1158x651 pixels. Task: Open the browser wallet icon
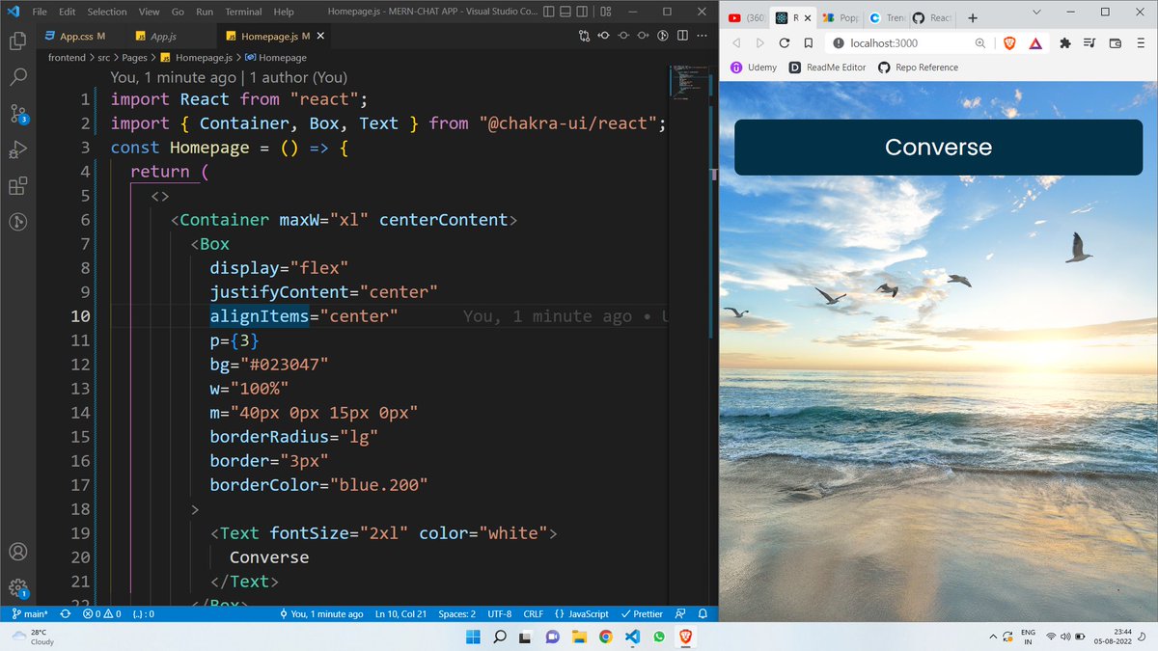click(x=1116, y=43)
